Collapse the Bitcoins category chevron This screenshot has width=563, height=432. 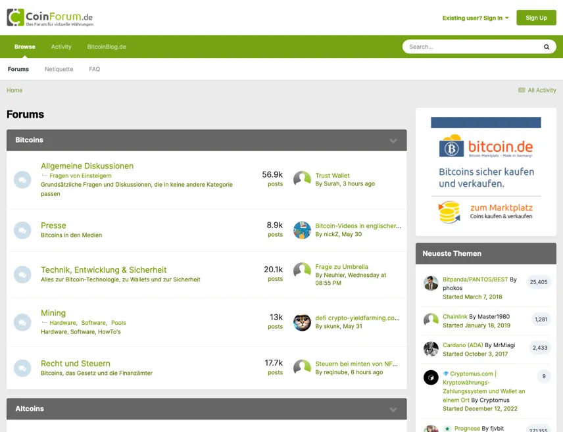[393, 141]
